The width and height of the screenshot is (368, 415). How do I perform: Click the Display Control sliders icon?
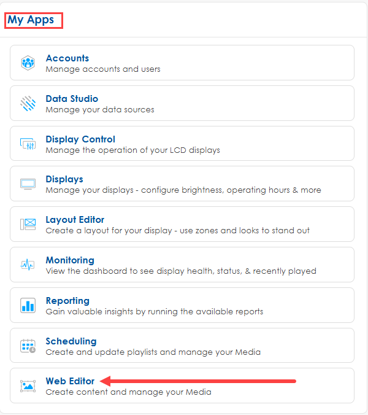[28, 144]
